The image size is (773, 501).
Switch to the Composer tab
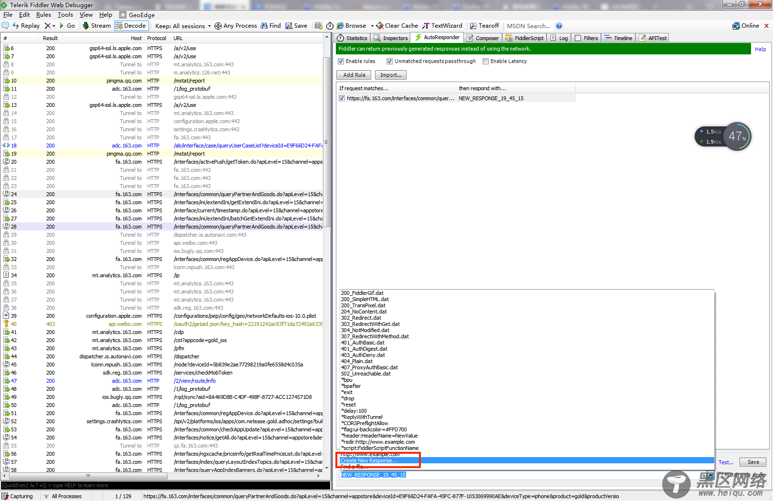point(483,38)
